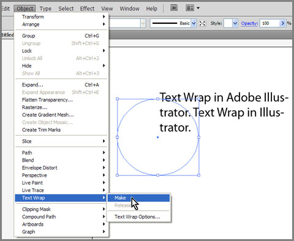Screen dimensions: 294x241
Task: Open the View menu
Action: 107,9
